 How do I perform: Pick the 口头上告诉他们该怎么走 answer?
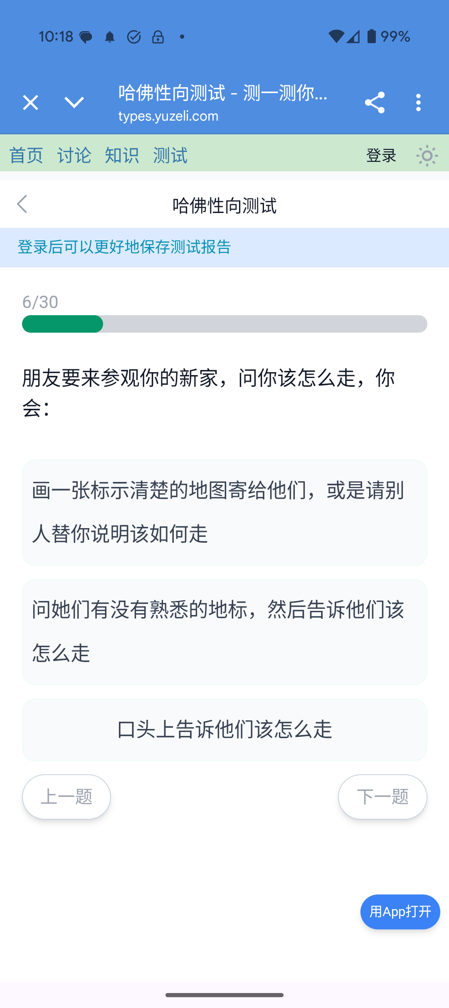click(224, 730)
